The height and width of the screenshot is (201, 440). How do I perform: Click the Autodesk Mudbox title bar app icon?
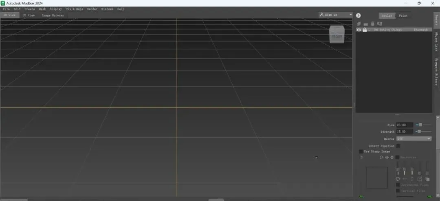pos(3,3)
